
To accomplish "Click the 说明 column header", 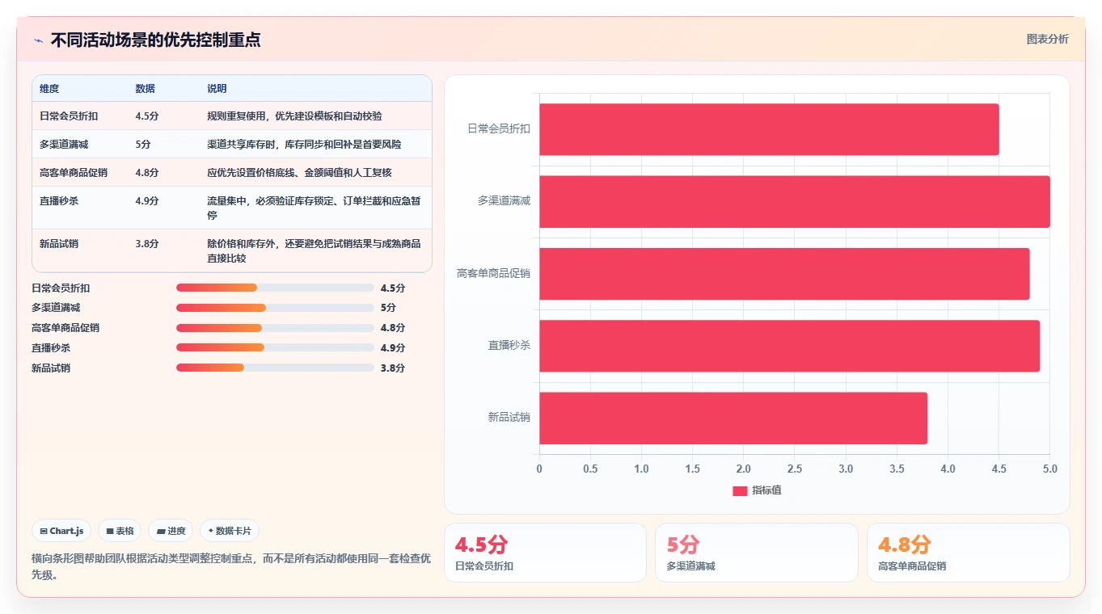I will [217, 89].
